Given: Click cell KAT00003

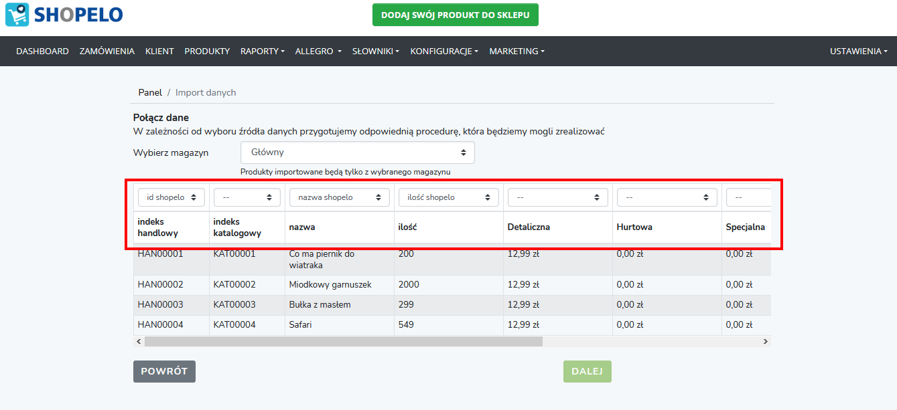Looking at the screenshot, I should click(x=247, y=305).
